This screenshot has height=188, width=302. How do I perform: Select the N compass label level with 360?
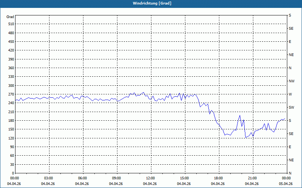290,68
